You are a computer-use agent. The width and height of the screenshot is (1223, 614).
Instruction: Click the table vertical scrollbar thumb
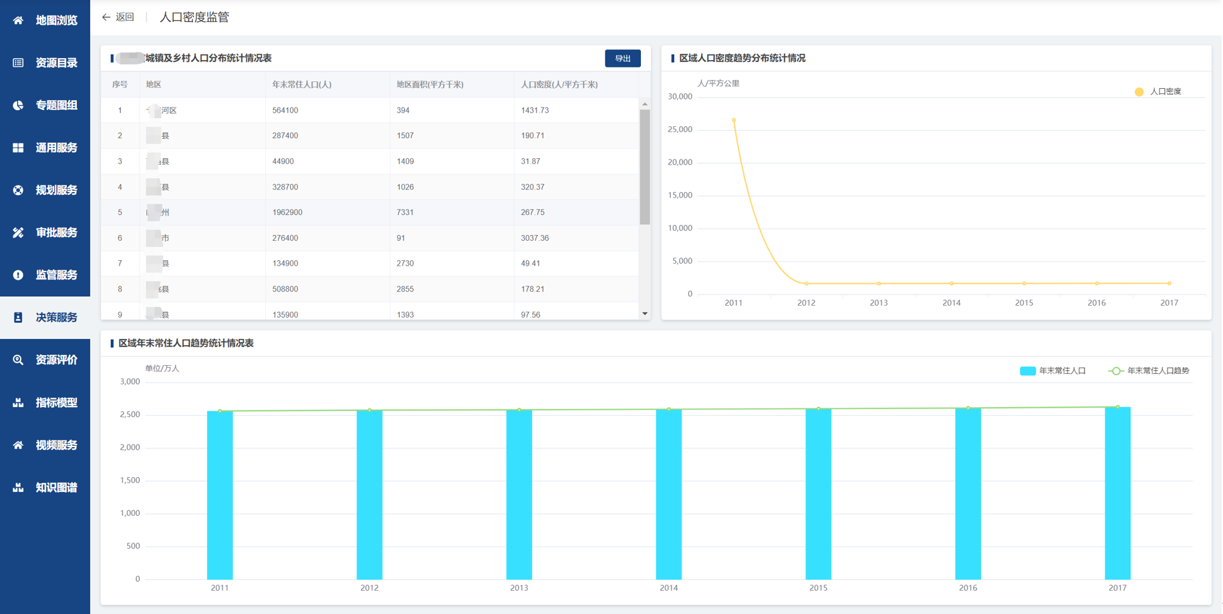644,167
